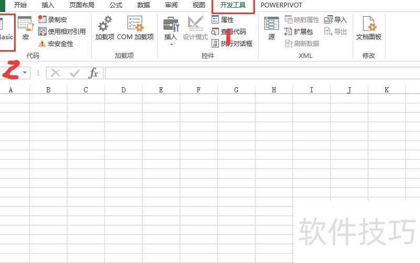420x263 pixels.
Task: Open 宏安全性 macro security
Action: 56,44
